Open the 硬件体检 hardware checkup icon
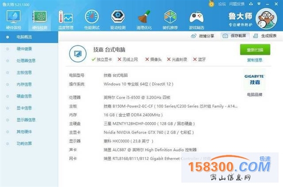Image resolution: width=283 pixels, height=187 pixels. (x=13, y=19)
